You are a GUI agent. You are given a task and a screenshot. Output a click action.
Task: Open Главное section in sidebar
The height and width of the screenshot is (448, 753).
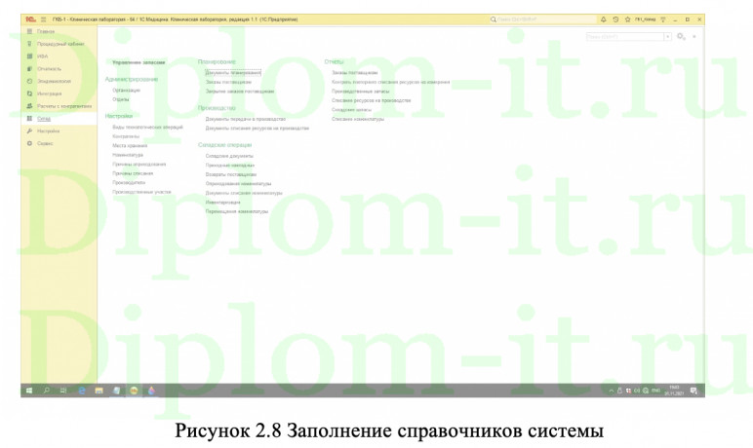(x=46, y=31)
